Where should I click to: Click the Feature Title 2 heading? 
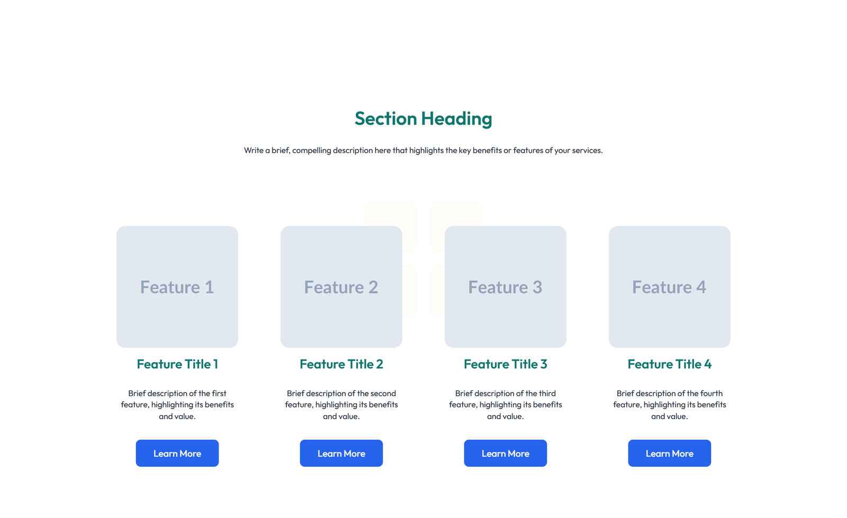pyautogui.click(x=341, y=364)
